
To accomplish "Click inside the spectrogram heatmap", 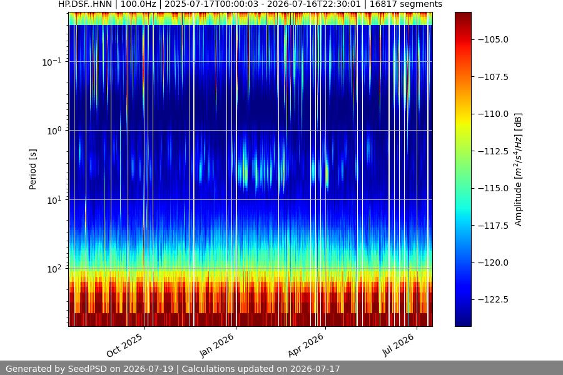I will tap(251, 169).
